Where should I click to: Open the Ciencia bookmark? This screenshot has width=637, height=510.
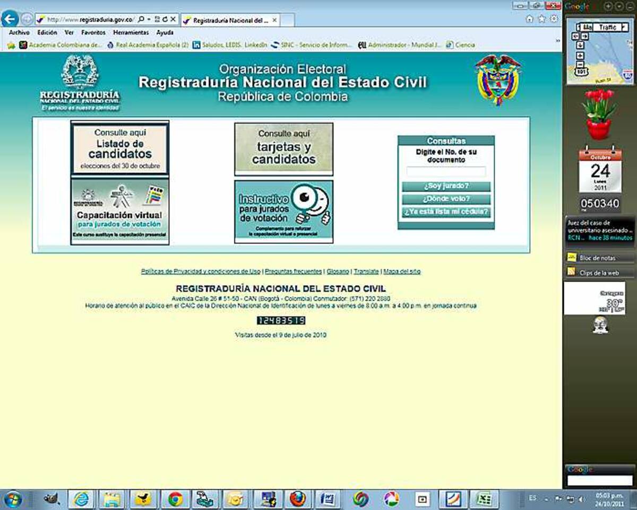point(460,46)
